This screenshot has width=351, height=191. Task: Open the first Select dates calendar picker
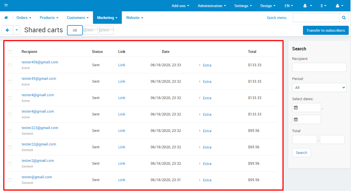point(296,108)
